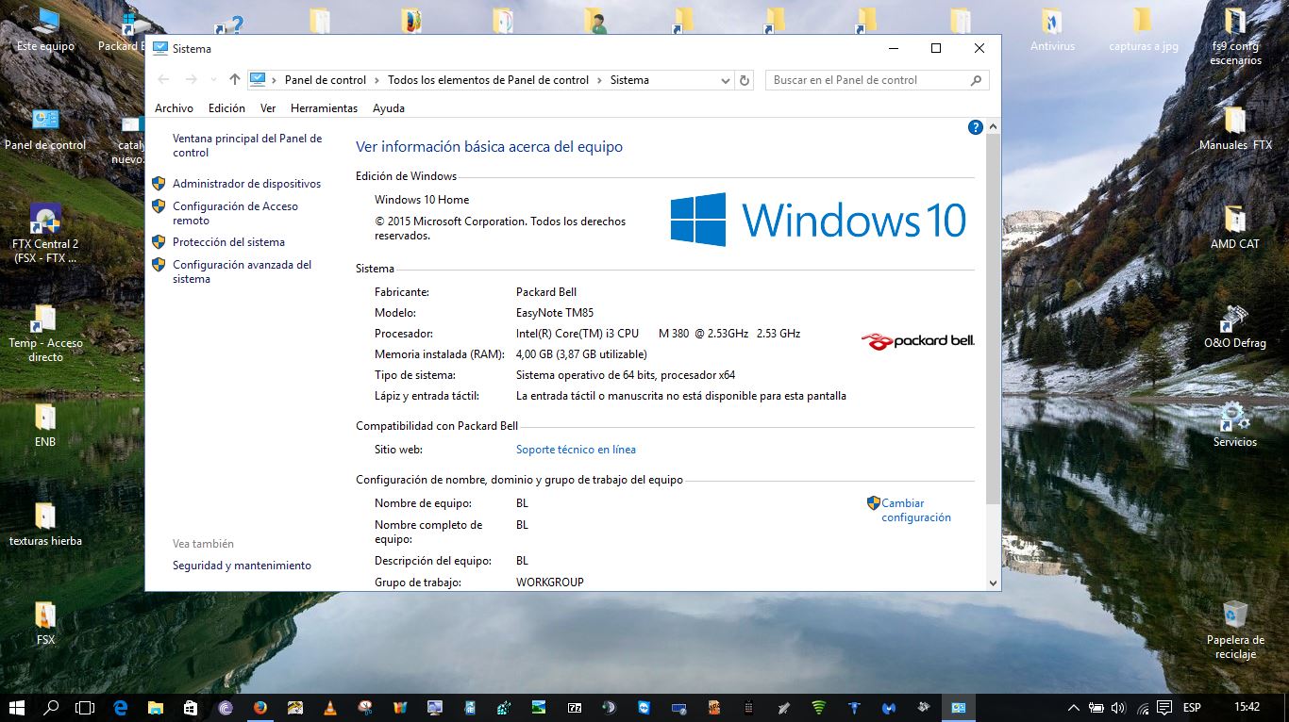Click Todos los elementos de Panel de control breadcrumb
Screen dimensions: 1289x722
point(488,80)
